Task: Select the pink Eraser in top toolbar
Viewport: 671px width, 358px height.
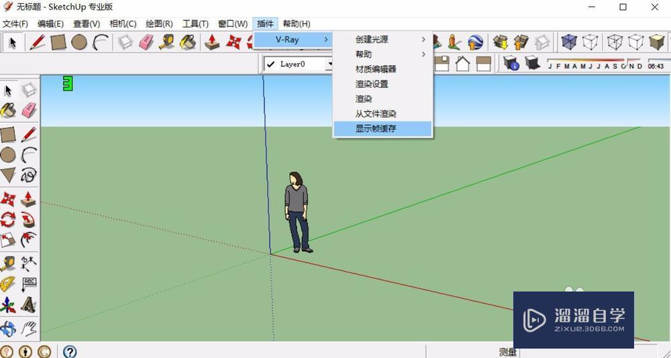Action: click(x=146, y=42)
